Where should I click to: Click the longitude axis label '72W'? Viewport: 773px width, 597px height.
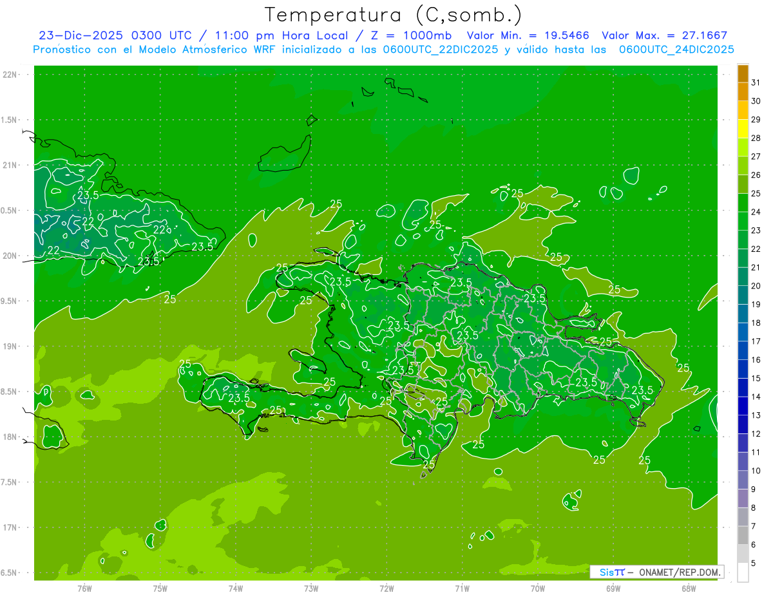pyautogui.click(x=386, y=589)
